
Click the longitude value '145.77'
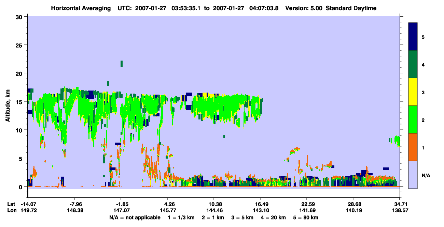click(167, 211)
